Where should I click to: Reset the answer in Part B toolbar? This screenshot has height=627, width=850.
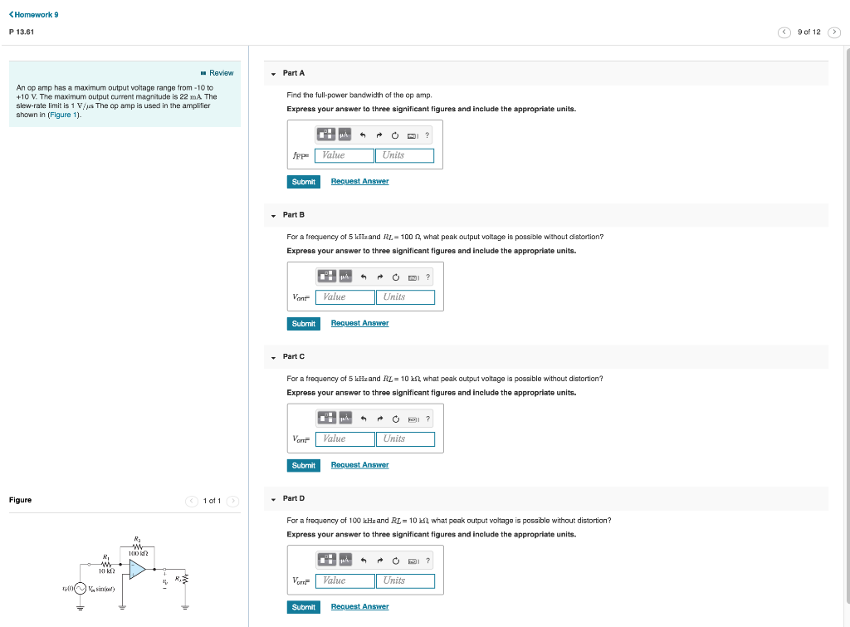click(395, 277)
